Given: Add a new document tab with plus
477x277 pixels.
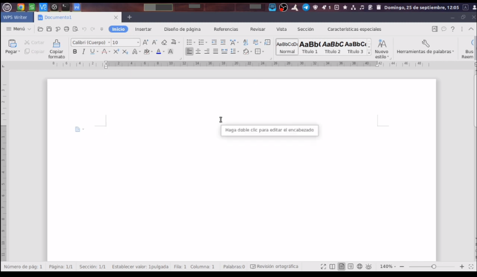Looking at the screenshot, I should [130, 17].
